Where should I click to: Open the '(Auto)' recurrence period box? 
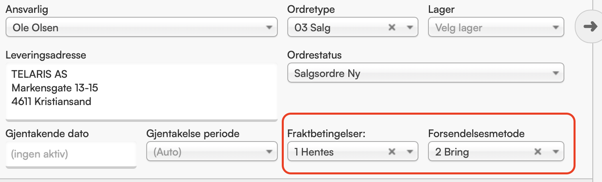click(200, 152)
